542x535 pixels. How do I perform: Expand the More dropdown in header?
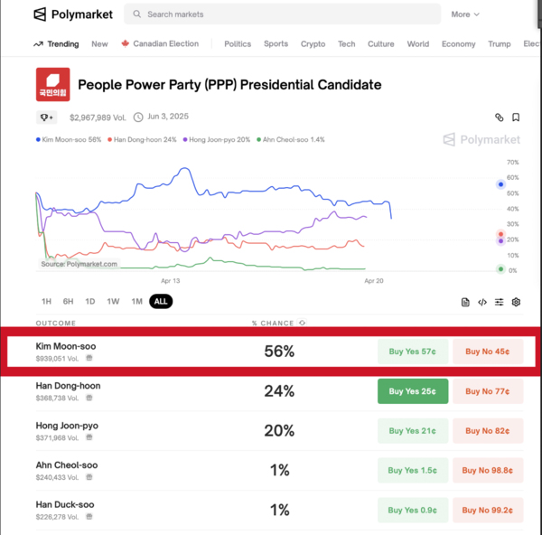pos(465,14)
